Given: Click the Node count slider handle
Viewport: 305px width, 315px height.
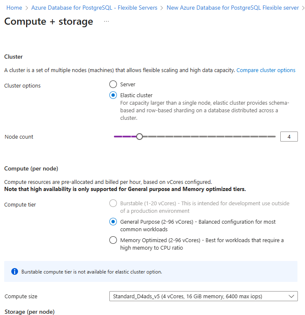Looking at the screenshot, I should [x=140, y=137].
